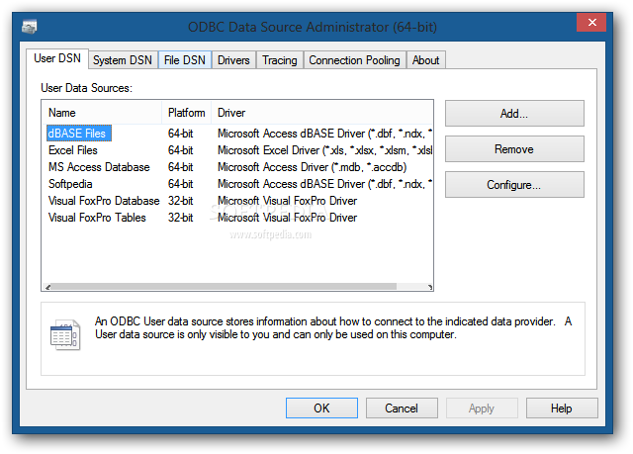Viewport: 633px width, 454px height.
Task: Show the About tab
Action: point(426,60)
